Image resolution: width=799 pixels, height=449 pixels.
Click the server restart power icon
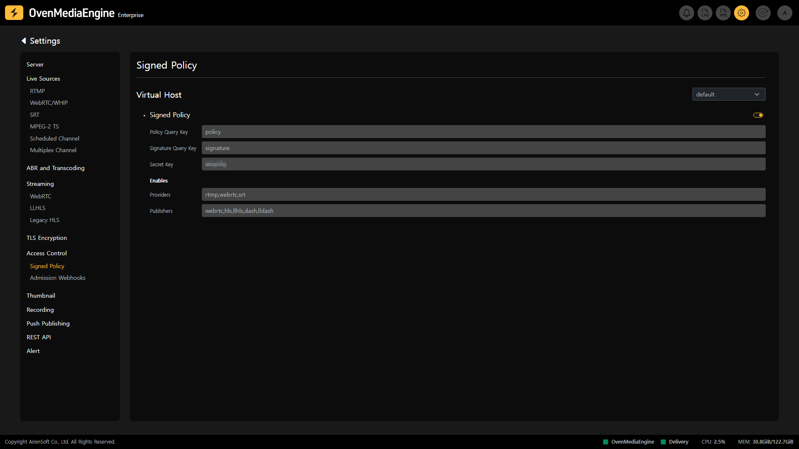coord(763,13)
